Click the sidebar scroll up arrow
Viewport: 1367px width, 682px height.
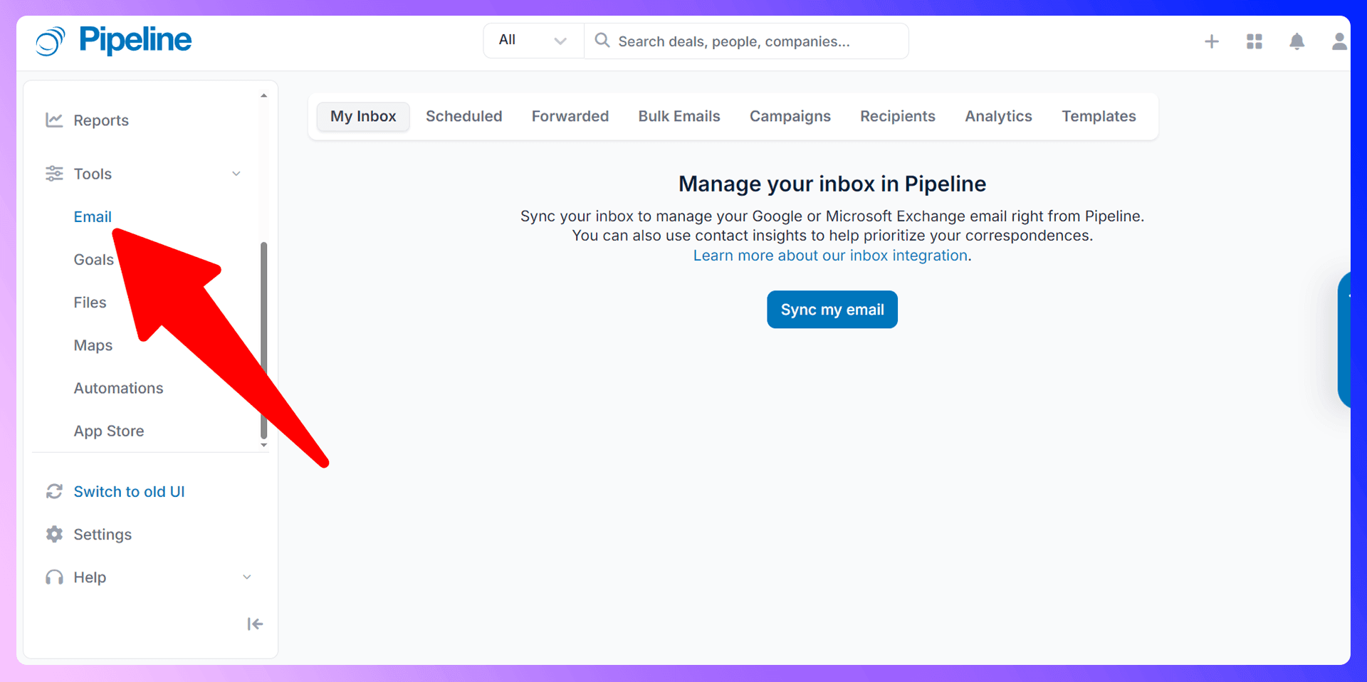[x=264, y=95]
